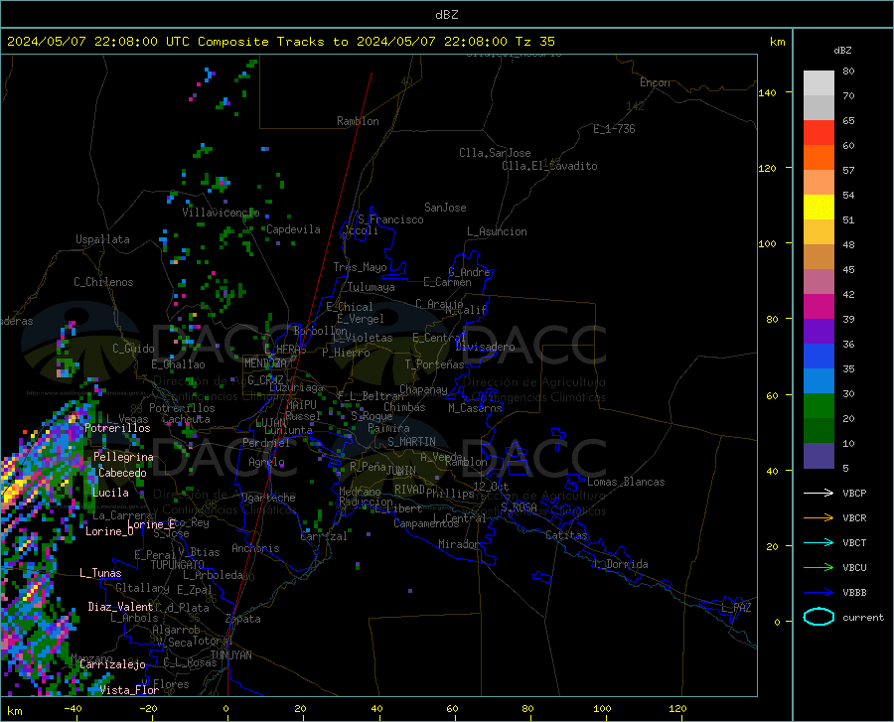894x722 pixels.
Task: Click the 'JUNIN' label
Action: (x=401, y=471)
